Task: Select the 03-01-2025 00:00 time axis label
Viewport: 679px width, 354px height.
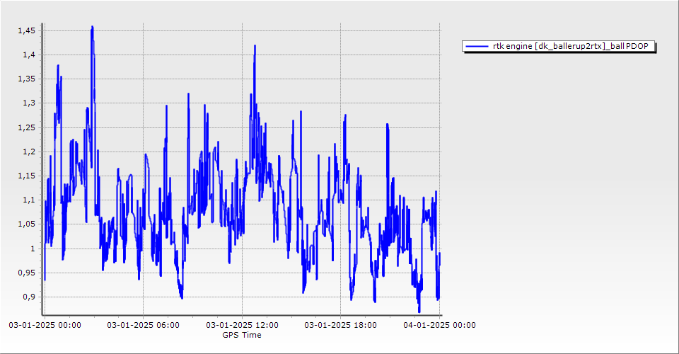Action: (x=44, y=326)
